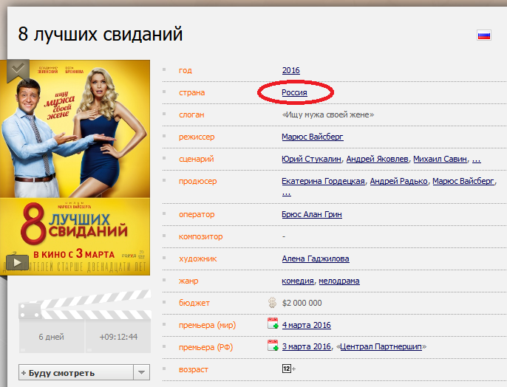Click the slogan «Ищу мужа своей жене»
The width and height of the screenshot is (507, 387).
pyautogui.click(x=328, y=114)
